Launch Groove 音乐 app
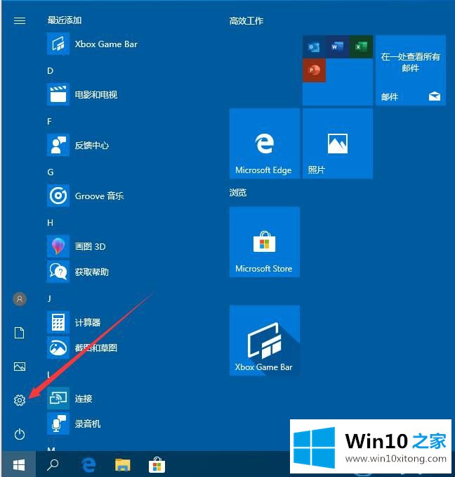This screenshot has width=455, height=477. point(85,196)
